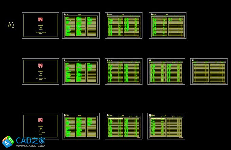Image resolution: width=231 pixels, height=150 pixels.
Task: Select the fifth, rightmost sheet in middle row
Action: pyautogui.click(x=209, y=71)
